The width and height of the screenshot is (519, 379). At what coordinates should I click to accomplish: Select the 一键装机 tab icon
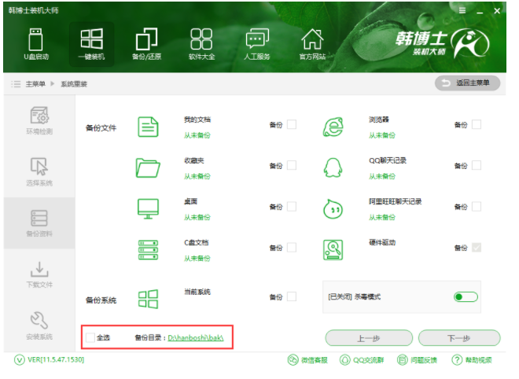[x=91, y=43]
